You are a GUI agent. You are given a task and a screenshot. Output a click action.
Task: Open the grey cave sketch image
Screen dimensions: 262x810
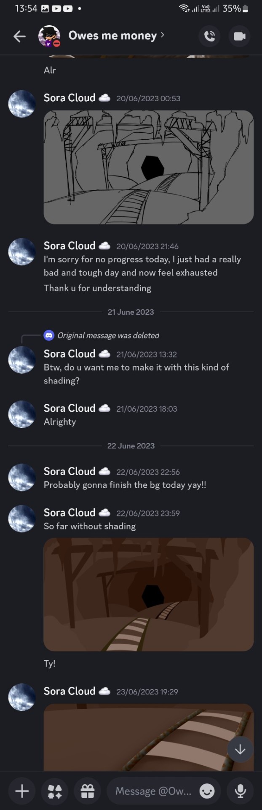pos(149,167)
